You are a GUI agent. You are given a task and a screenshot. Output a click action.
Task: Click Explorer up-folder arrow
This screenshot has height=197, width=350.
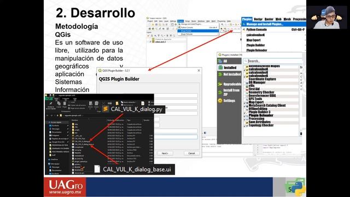click(57, 115)
